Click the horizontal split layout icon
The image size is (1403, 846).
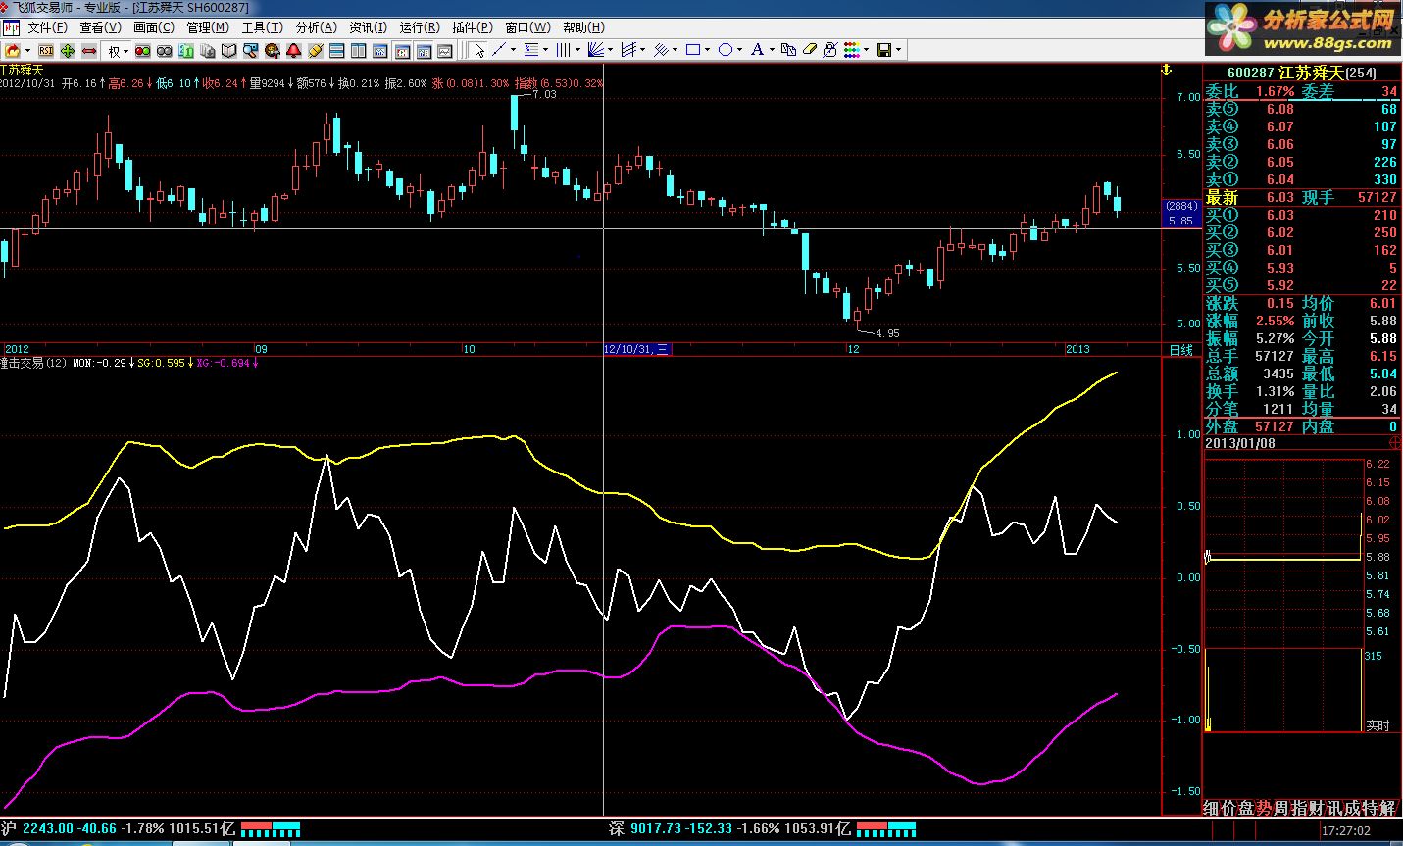[336, 51]
